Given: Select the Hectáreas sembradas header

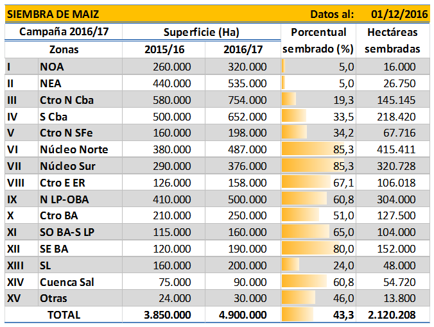Looking at the screenshot, I should (x=393, y=40).
